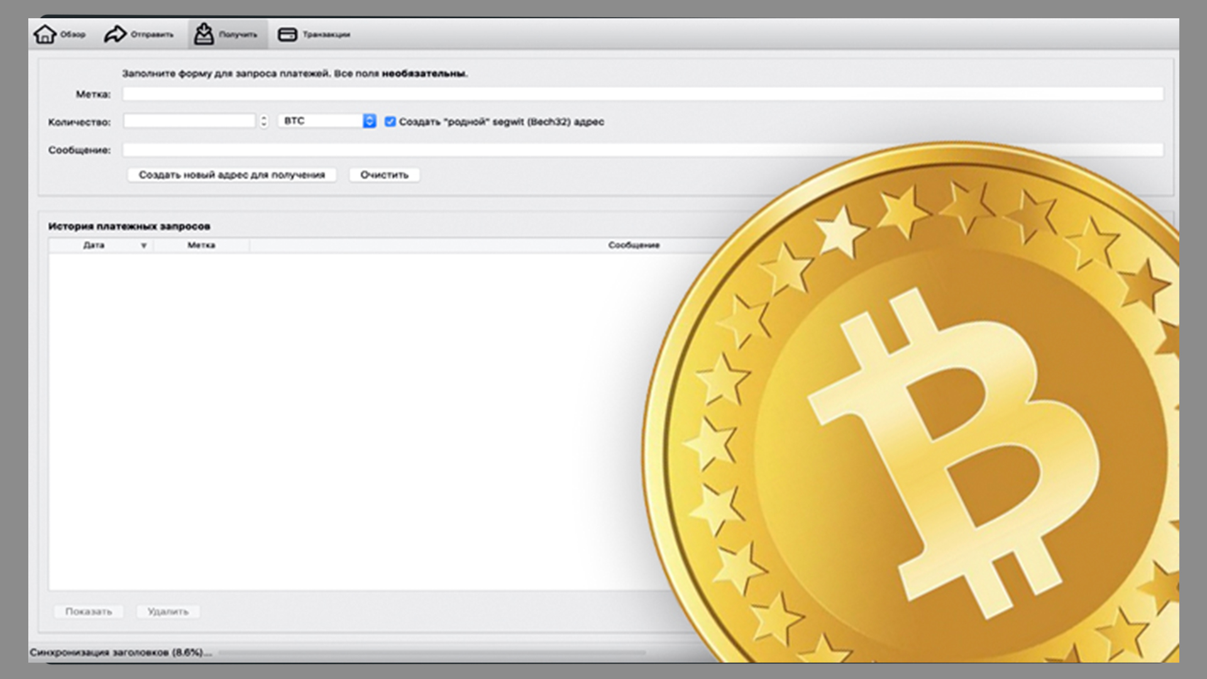The width and height of the screenshot is (1207, 679).
Task: Switch to the Обзор tab label
Action: pyautogui.click(x=73, y=35)
